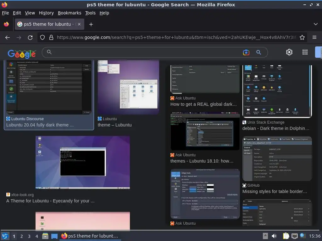Open the Lubuntu start menu button
This screenshot has width=322, height=241.
(5, 236)
